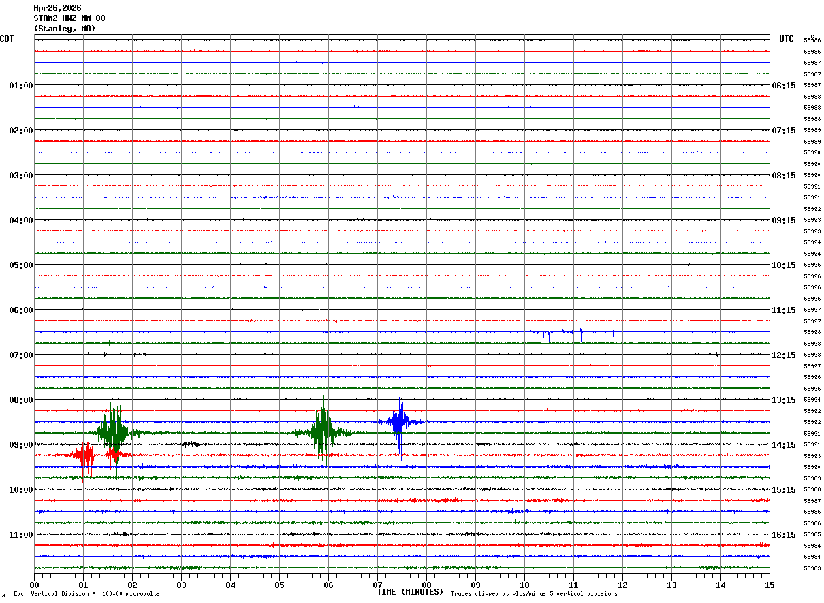This screenshot has width=824, height=603.
Task: Select the 08:00 CDT time label
Action: coord(20,400)
